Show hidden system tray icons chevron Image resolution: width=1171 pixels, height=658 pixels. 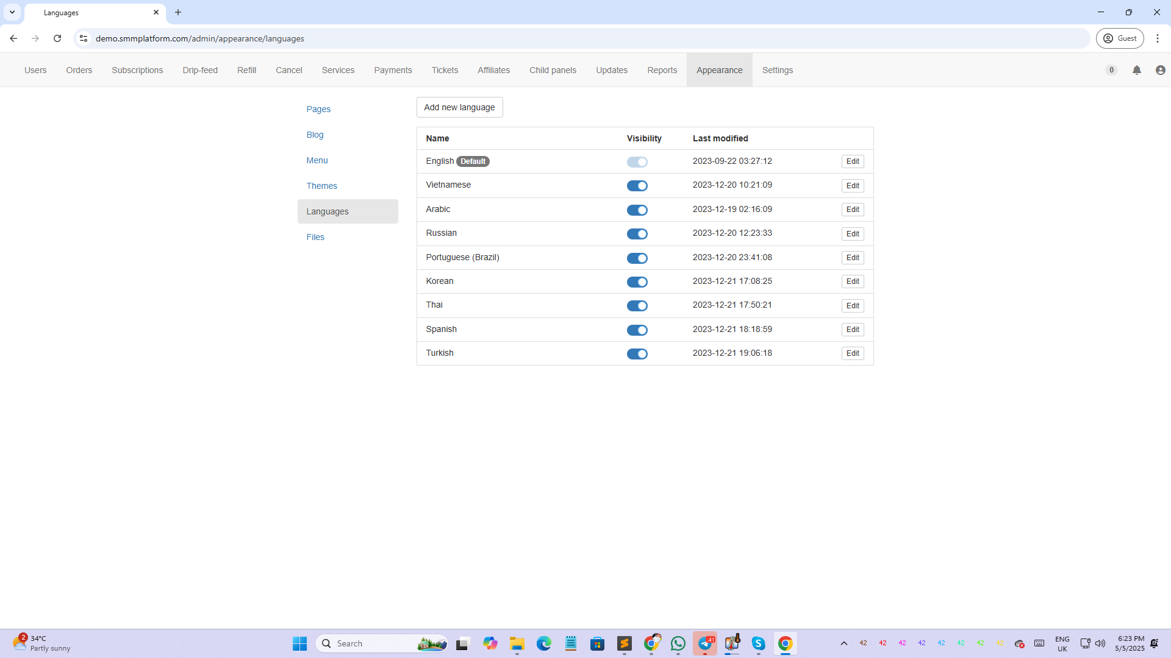click(x=844, y=643)
